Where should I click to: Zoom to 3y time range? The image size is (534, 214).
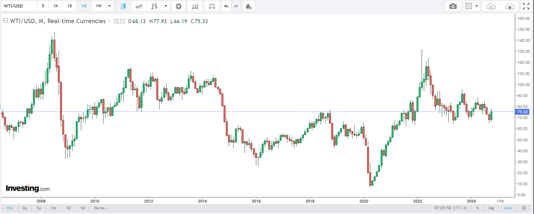pos(25,208)
